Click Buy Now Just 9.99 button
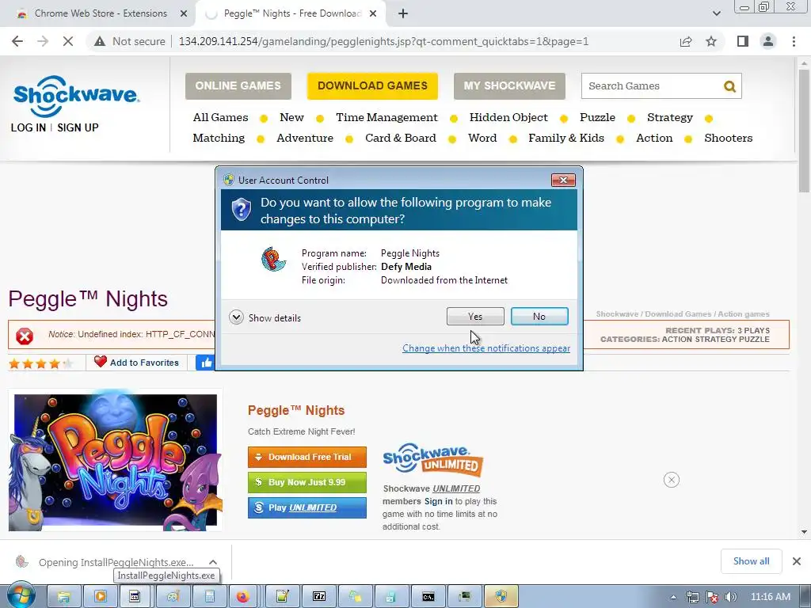The image size is (811, 608). [307, 482]
